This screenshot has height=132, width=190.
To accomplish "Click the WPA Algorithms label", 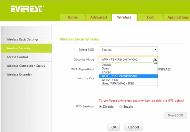I will [83, 69].
